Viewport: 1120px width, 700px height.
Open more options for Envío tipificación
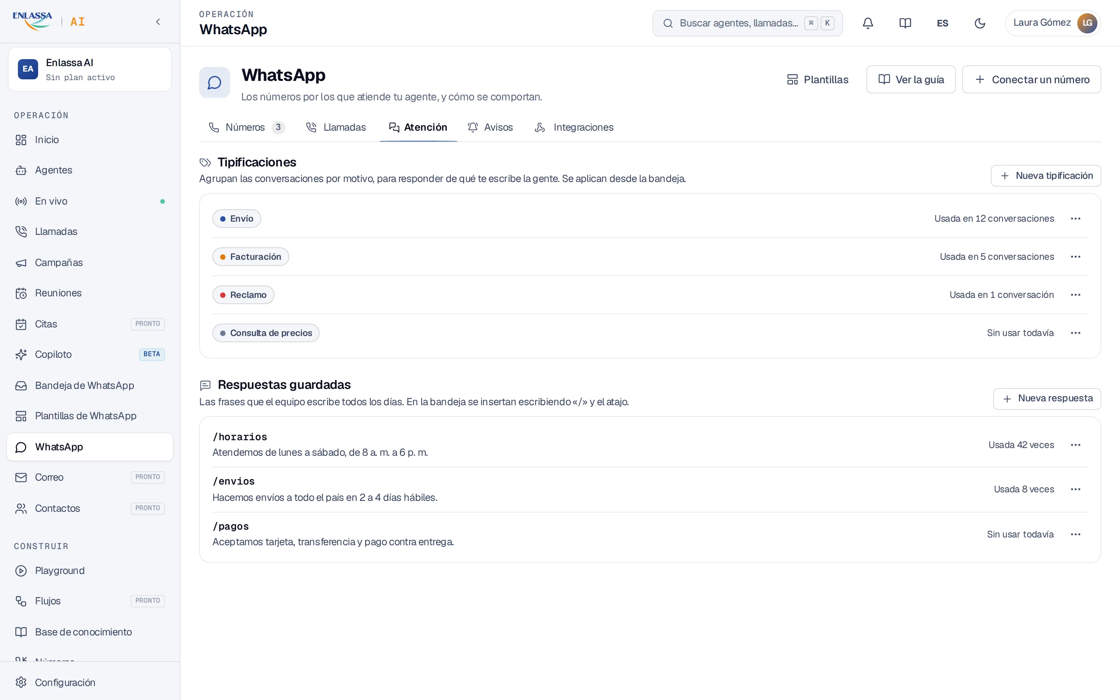1076,219
